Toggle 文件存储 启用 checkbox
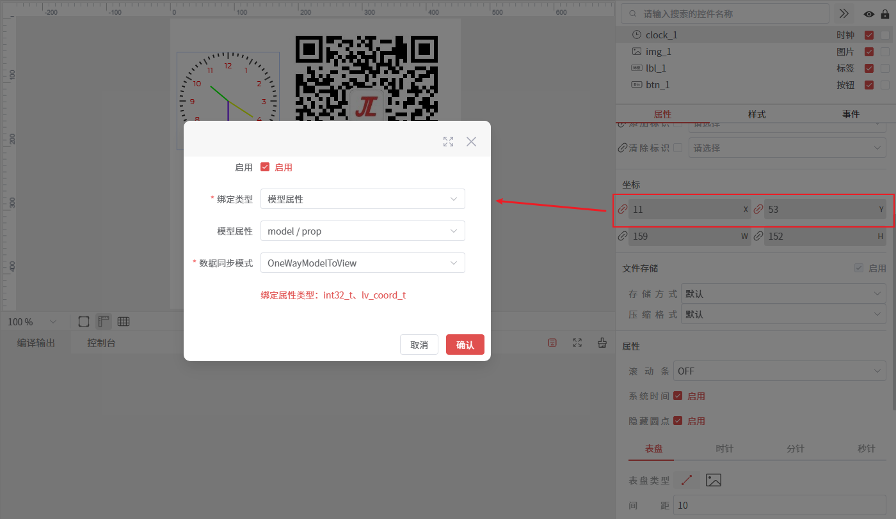Viewport: 896px width, 519px height. pos(859,268)
